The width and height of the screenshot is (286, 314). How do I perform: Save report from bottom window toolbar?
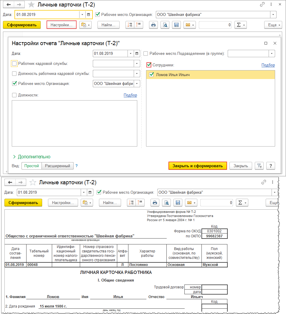tap(178, 203)
